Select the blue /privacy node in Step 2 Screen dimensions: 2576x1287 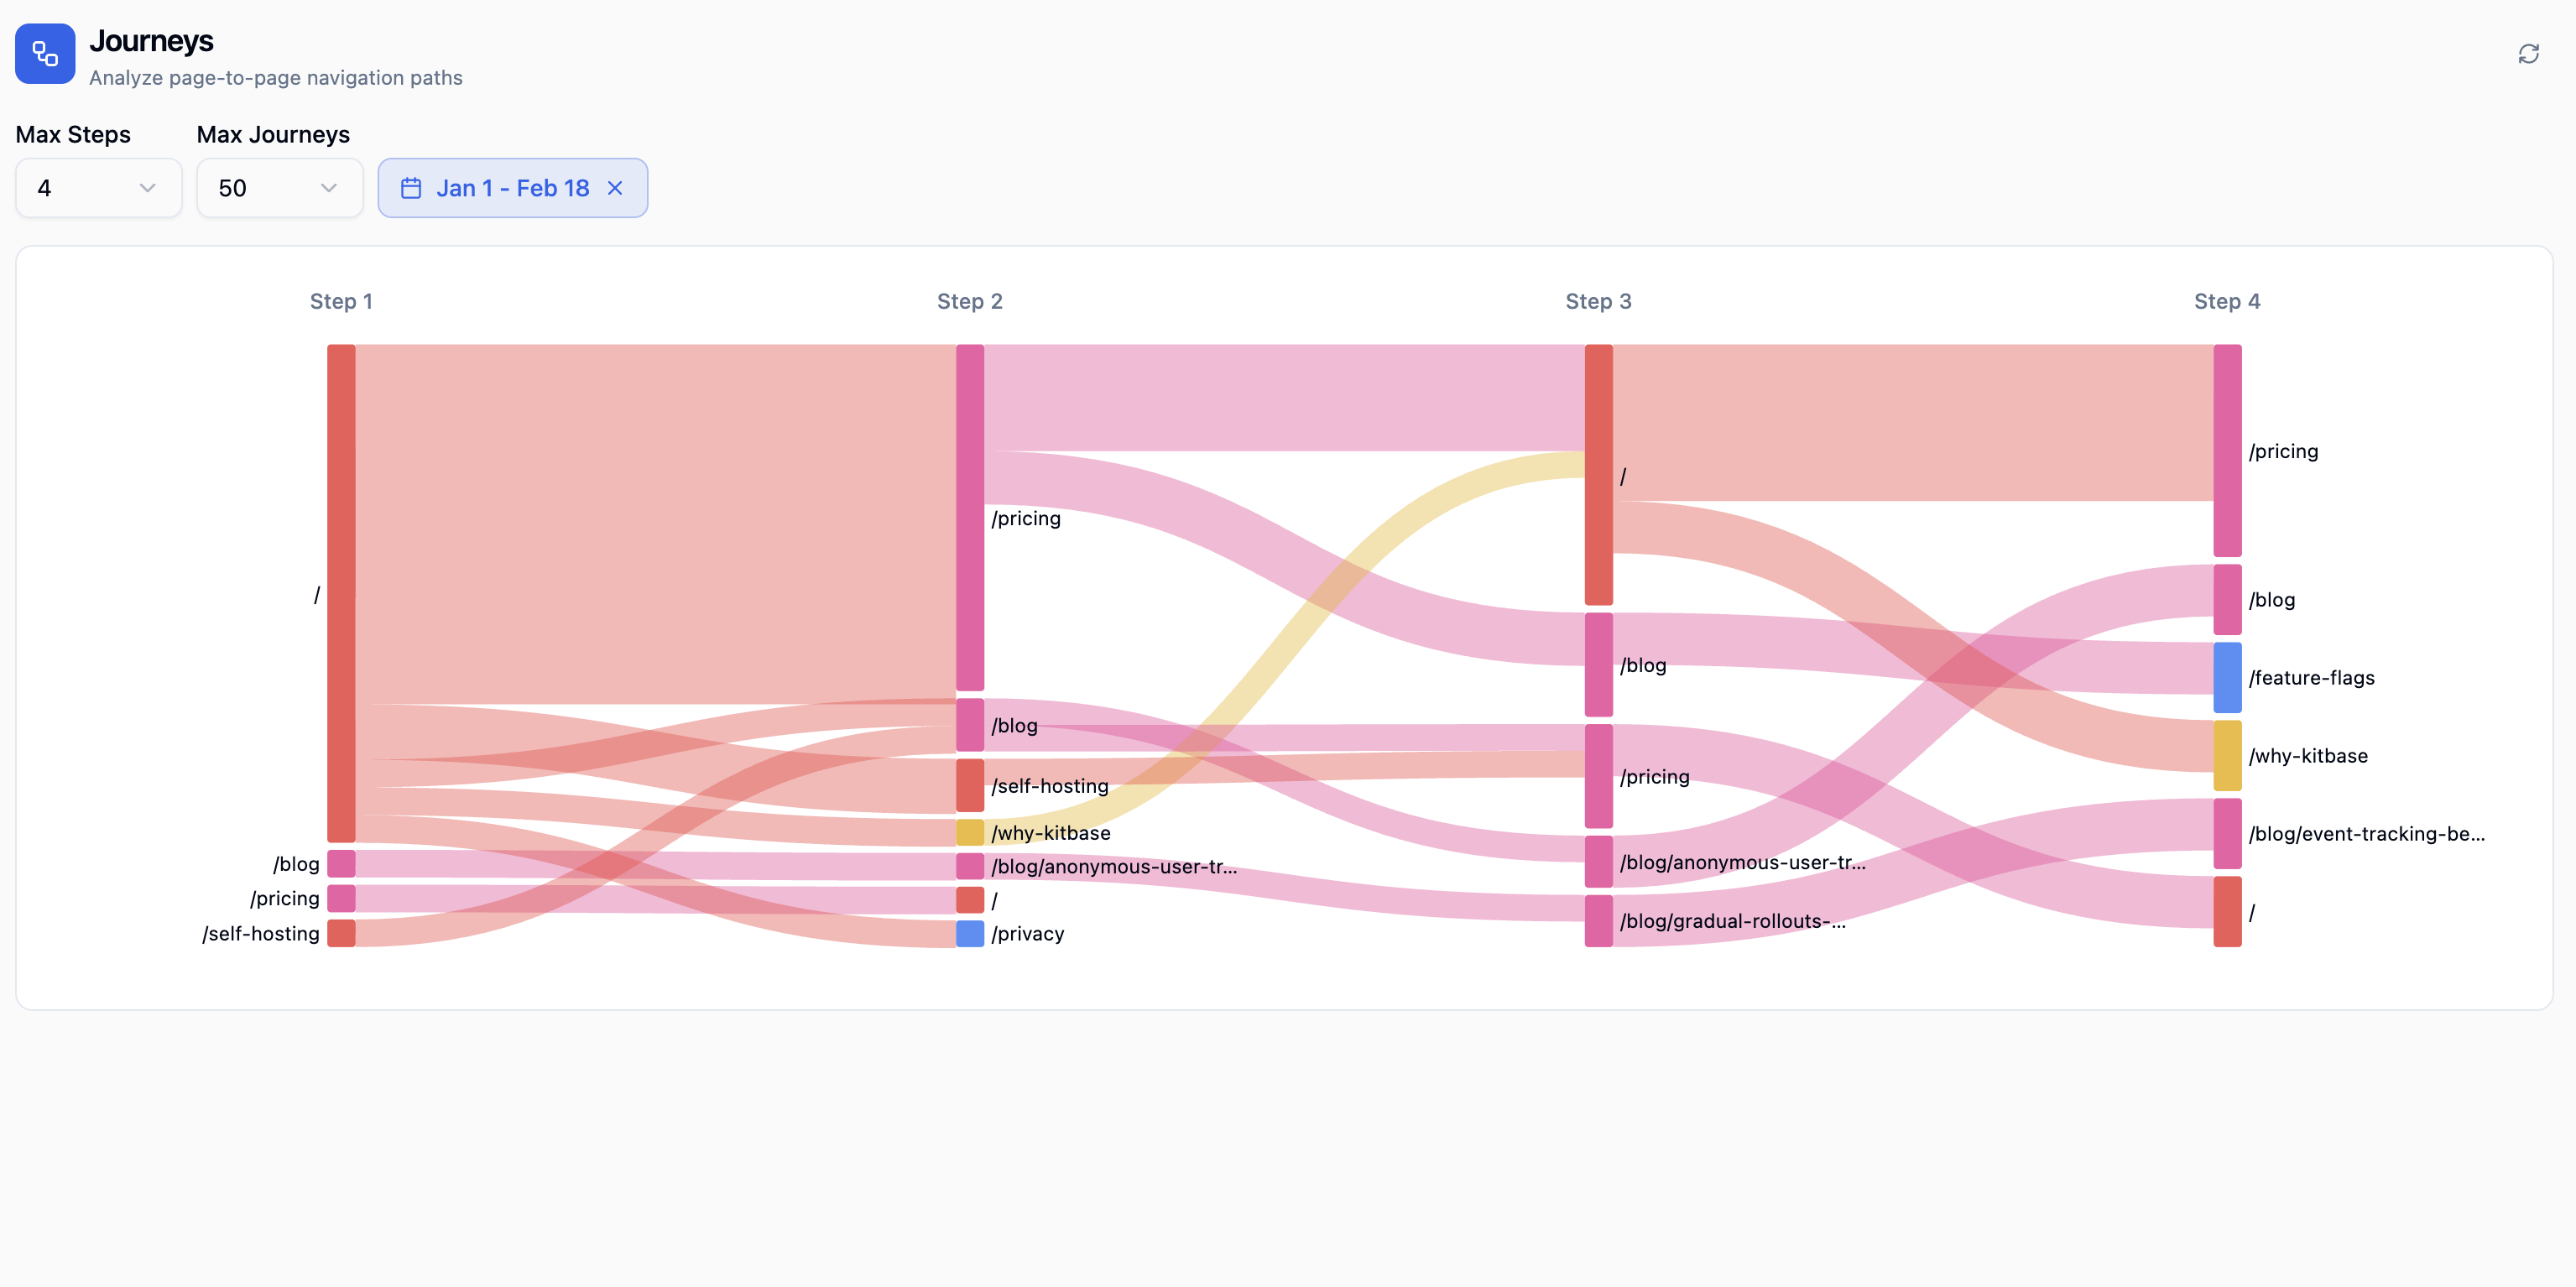click(x=969, y=933)
